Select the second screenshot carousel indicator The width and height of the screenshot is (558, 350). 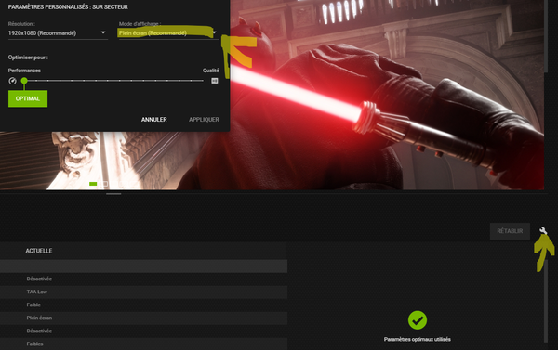pyautogui.click(x=104, y=184)
